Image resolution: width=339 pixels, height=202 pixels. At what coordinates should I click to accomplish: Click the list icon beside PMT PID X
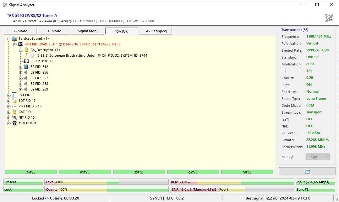pos(14,106)
